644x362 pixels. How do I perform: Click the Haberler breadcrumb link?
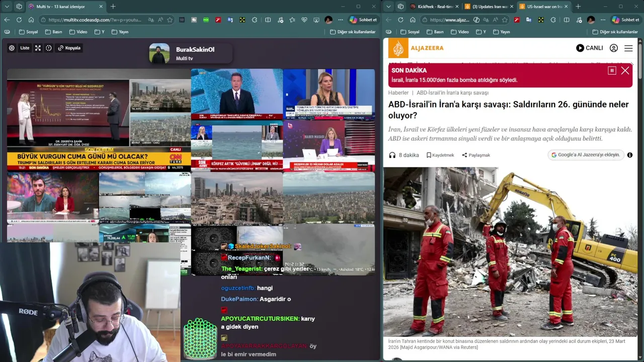click(398, 93)
